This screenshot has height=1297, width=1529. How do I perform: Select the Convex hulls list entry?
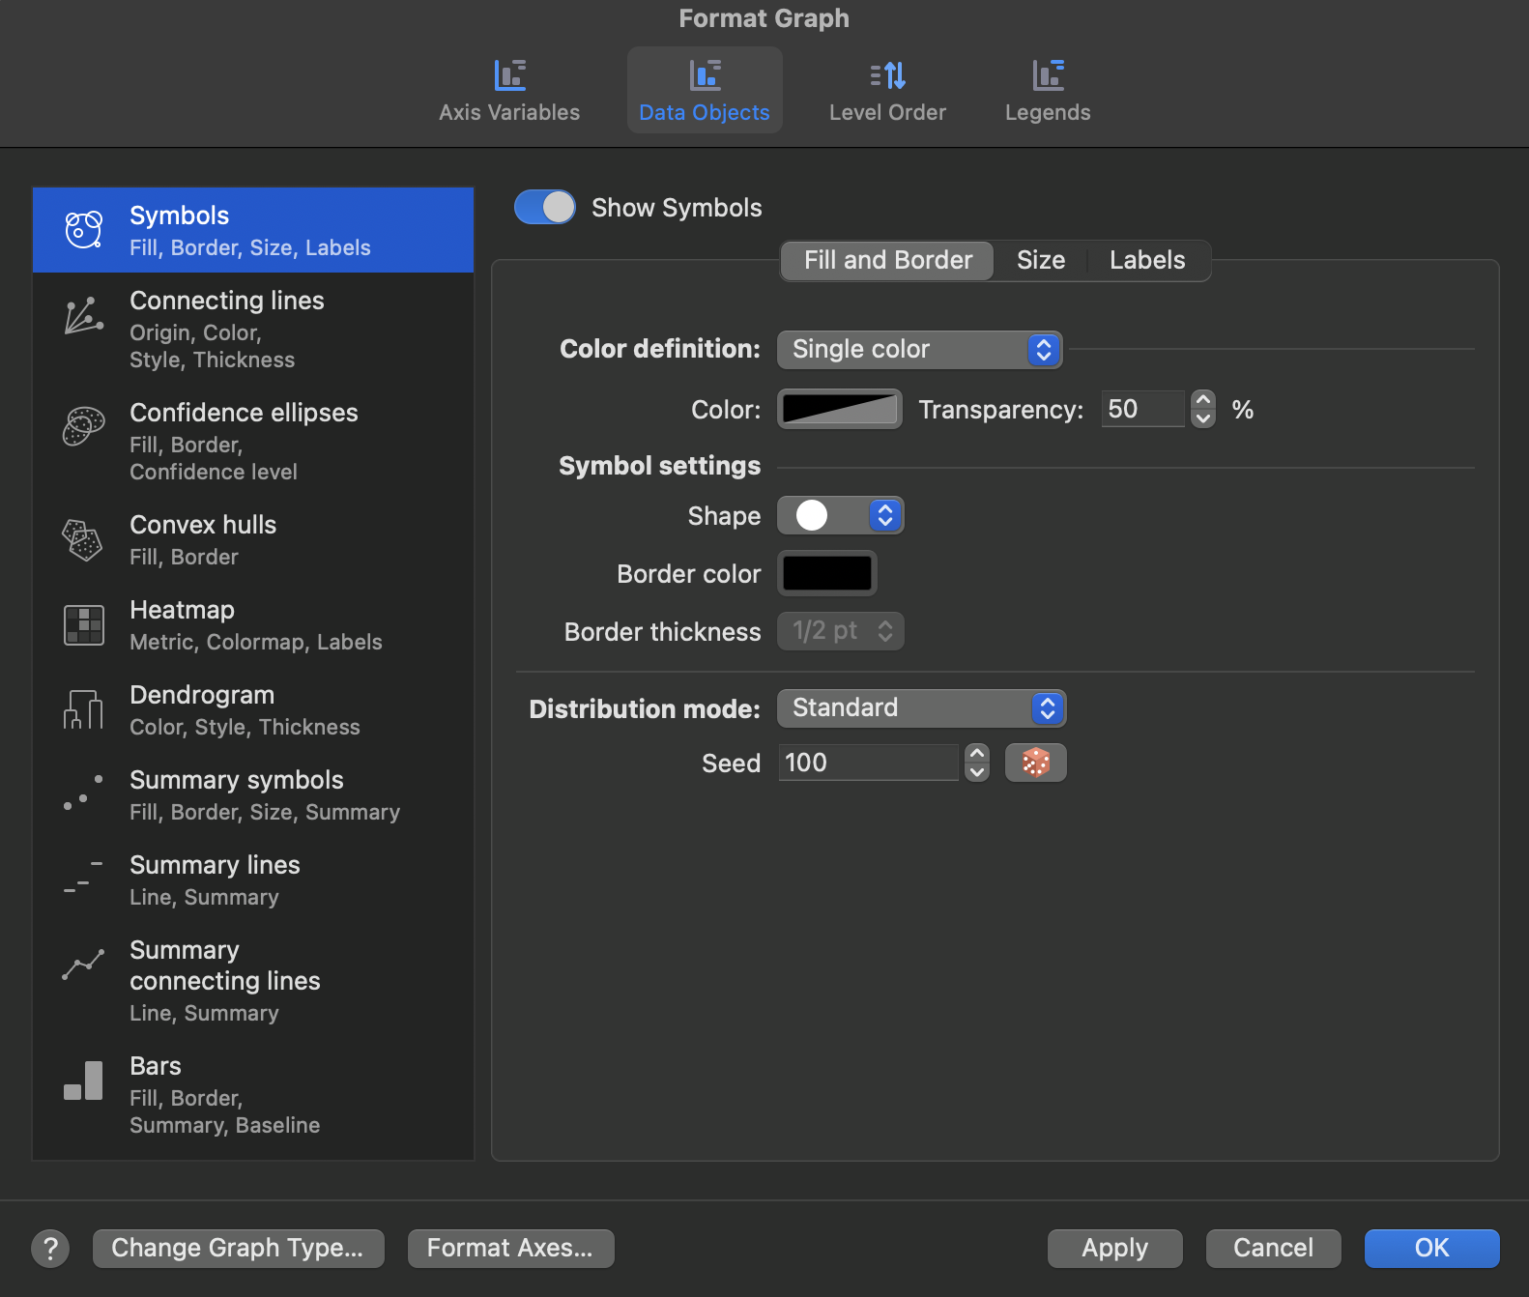pyautogui.click(x=253, y=539)
